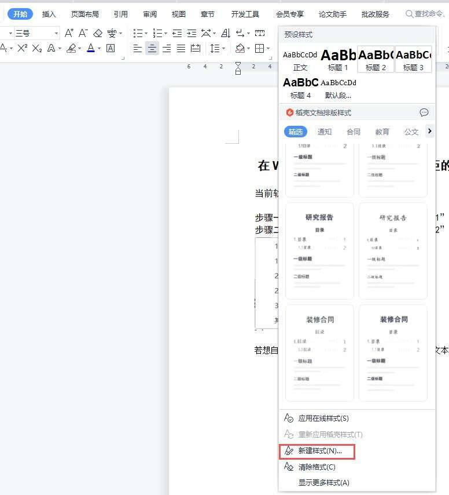
Task: Click the character border icon
Action: pyautogui.click(x=111, y=48)
